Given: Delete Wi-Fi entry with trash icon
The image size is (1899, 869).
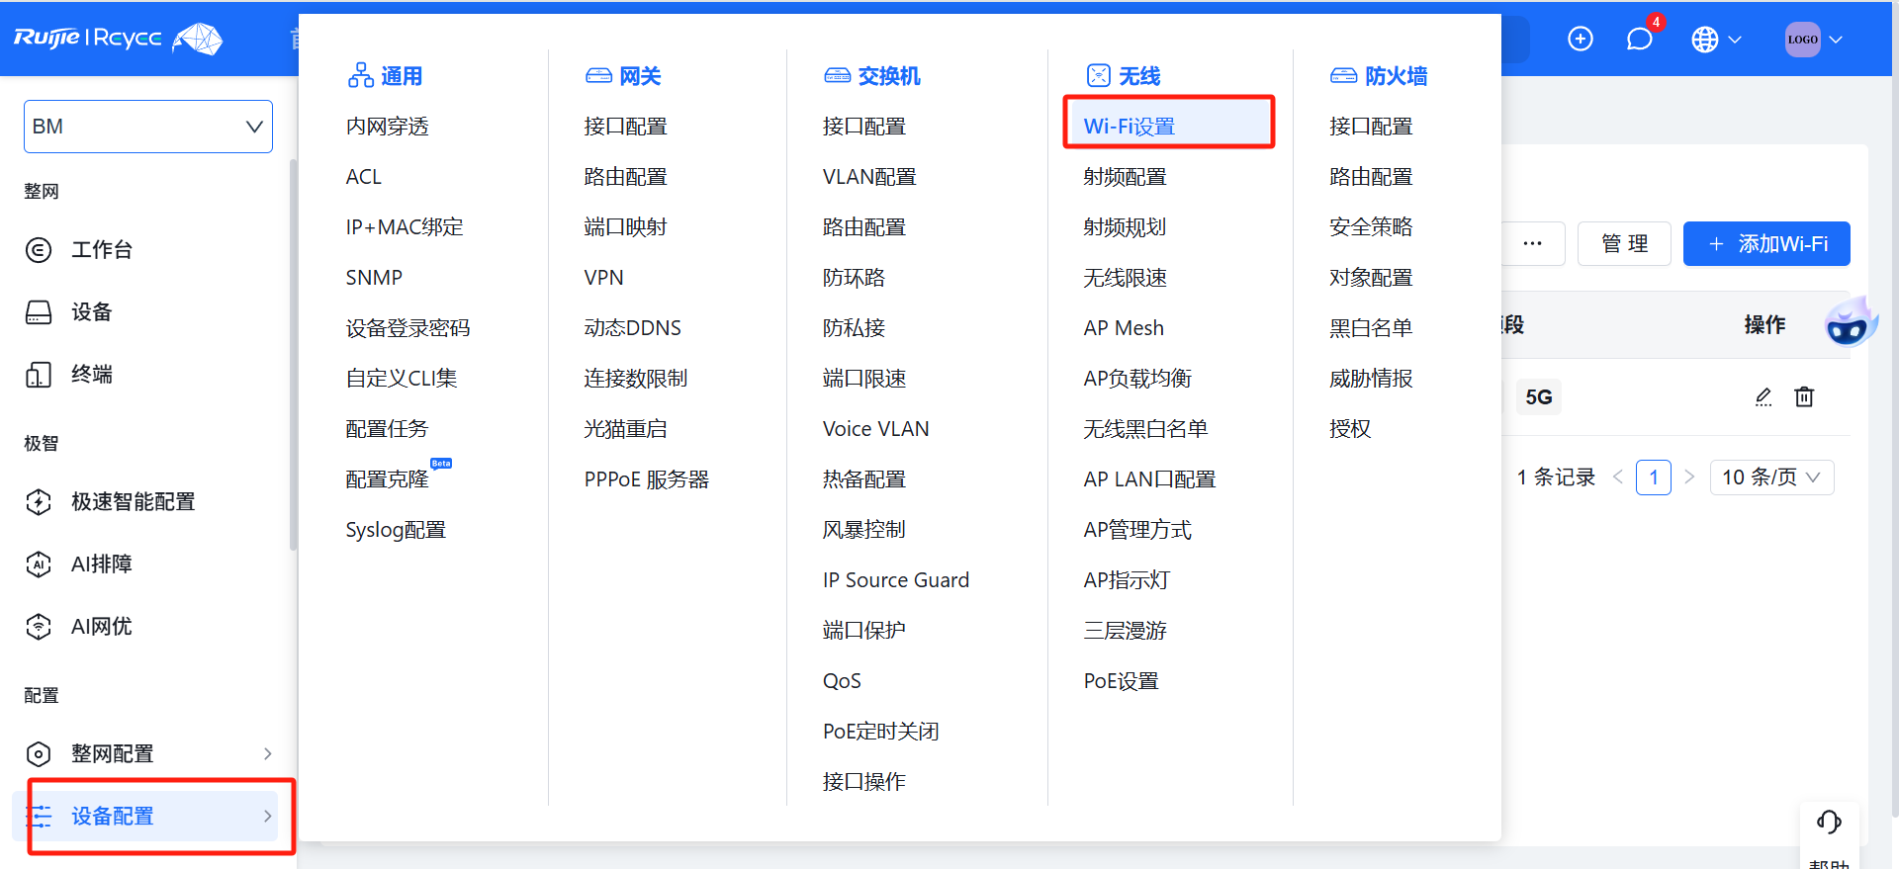Looking at the screenshot, I should click(1804, 397).
